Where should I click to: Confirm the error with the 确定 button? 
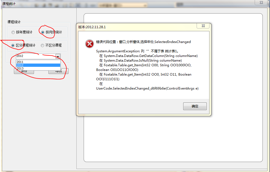195,106
